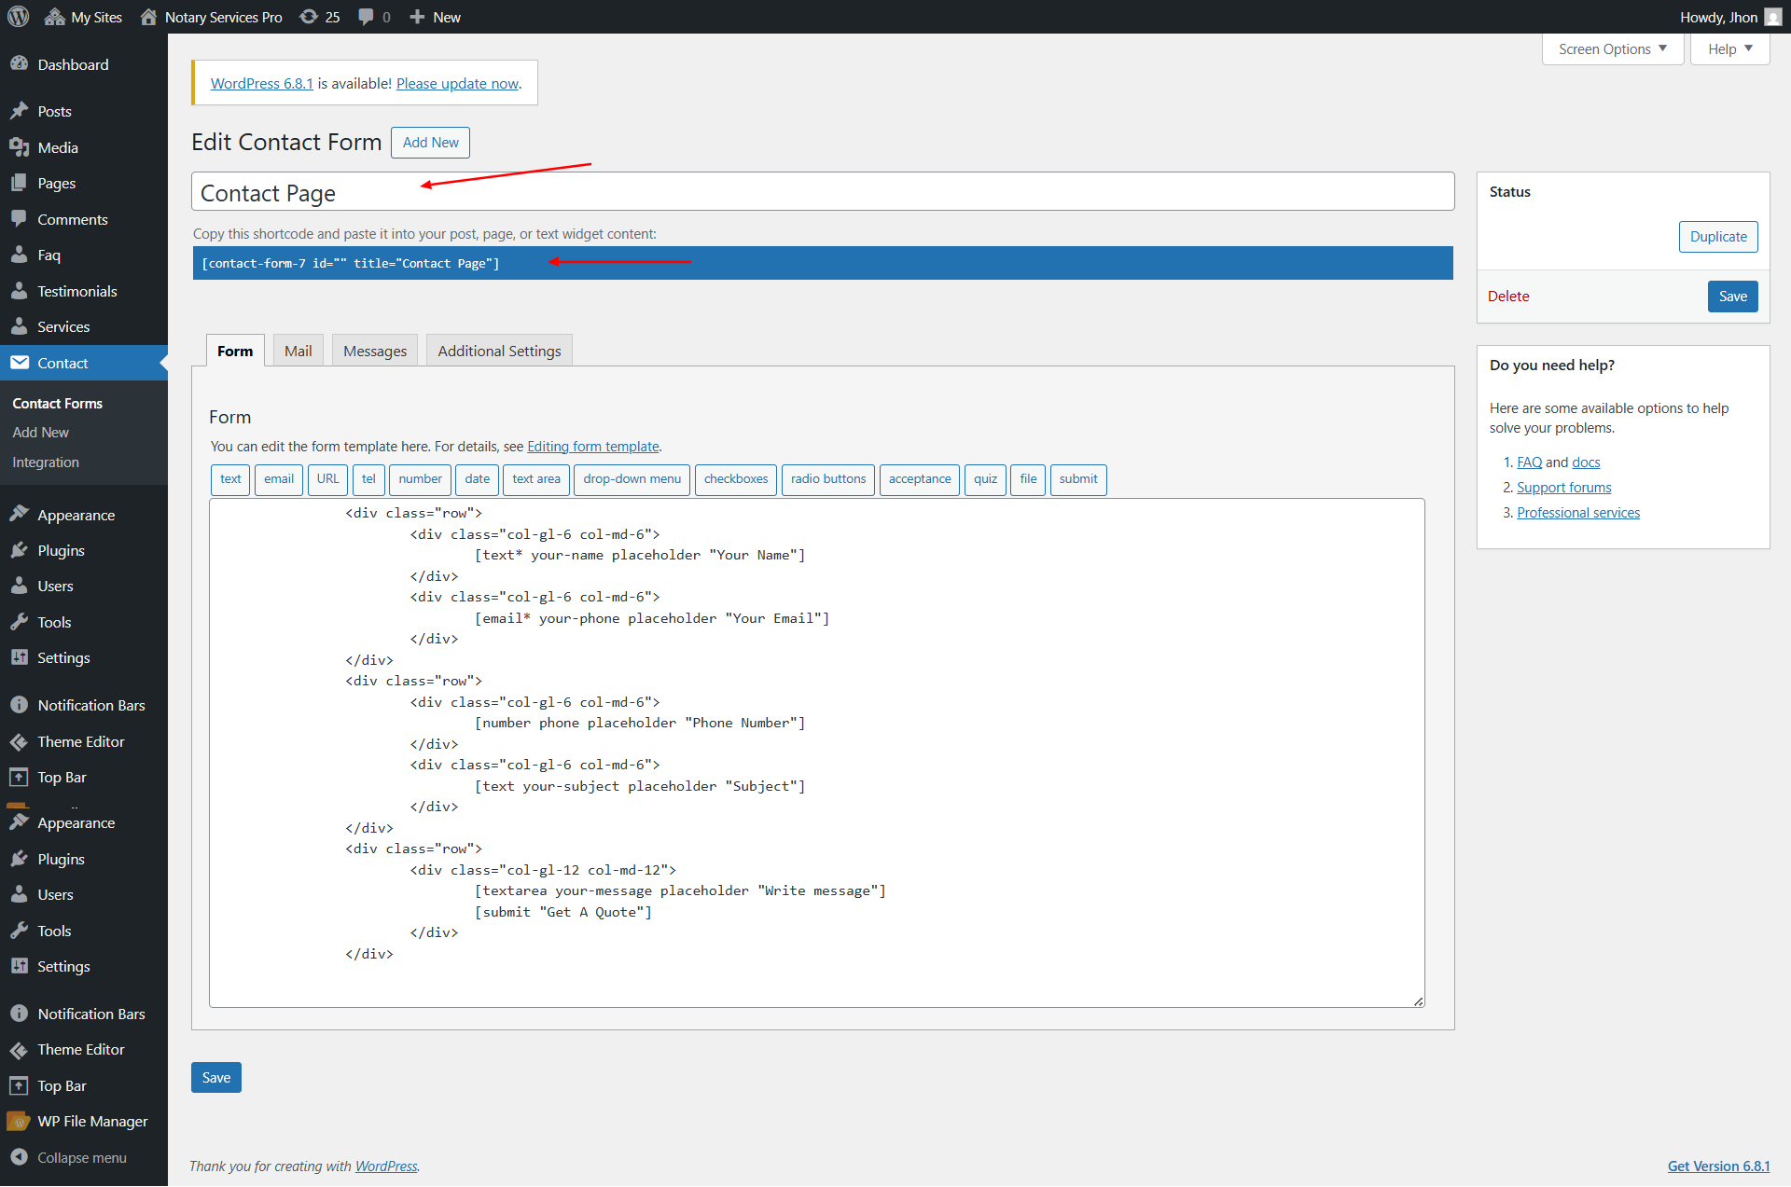This screenshot has width=1791, height=1187.
Task: Open the Messages tab
Action: tap(375, 351)
